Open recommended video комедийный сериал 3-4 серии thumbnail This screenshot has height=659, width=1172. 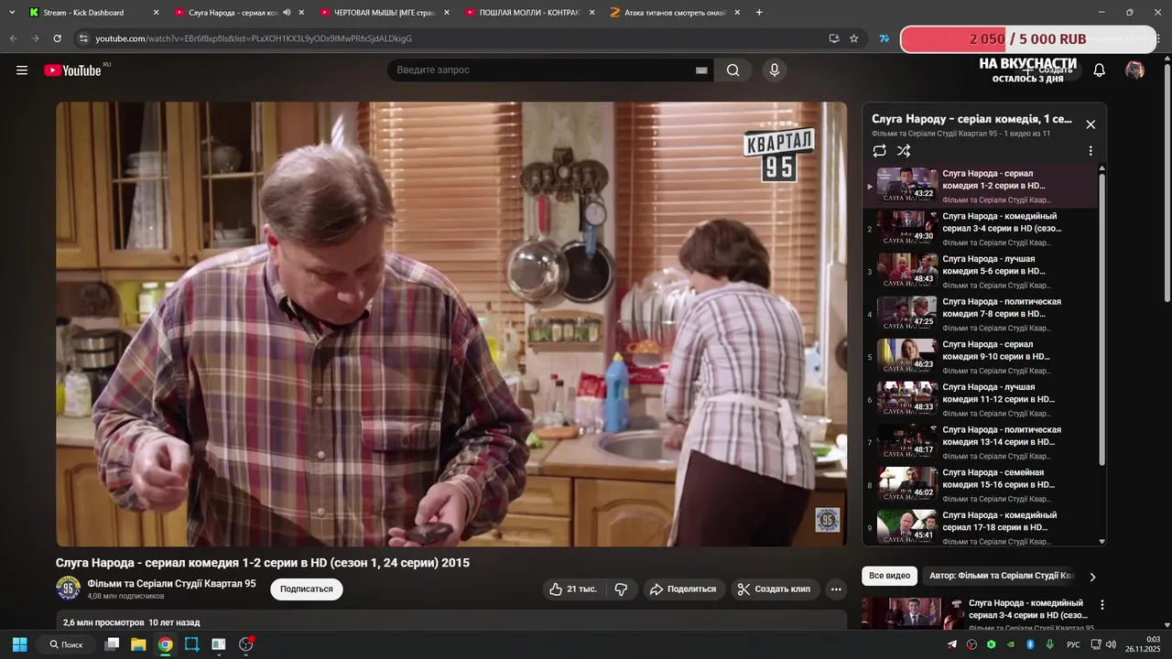click(913, 613)
